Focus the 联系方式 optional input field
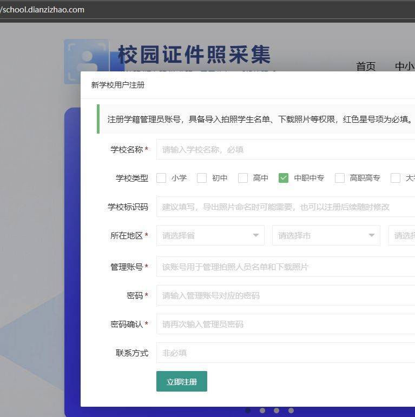 (x=286, y=353)
